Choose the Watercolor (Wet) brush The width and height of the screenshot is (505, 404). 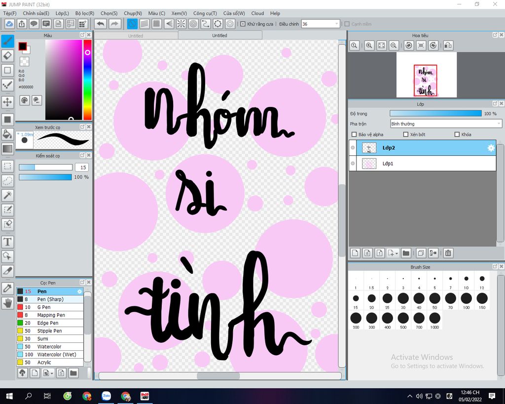50,354
